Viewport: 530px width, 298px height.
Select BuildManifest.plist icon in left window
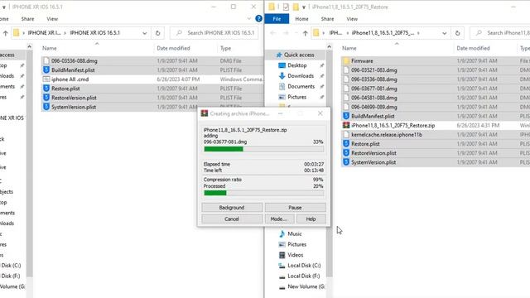coord(46,70)
